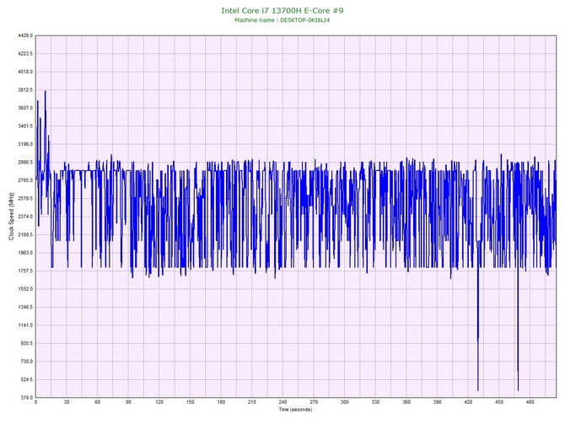Click the 390 seconds x-axis tick label
This screenshot has width=565, height=424.
pos(438,402)
